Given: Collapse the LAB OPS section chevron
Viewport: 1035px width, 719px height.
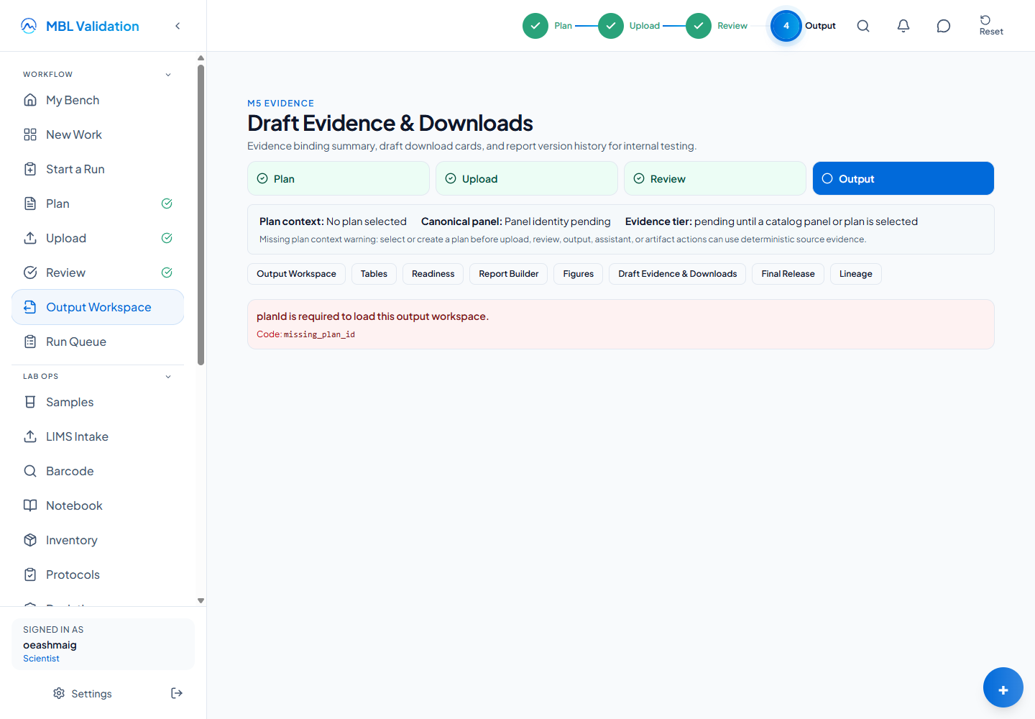Looking at the screenshot, I should (168, 377).
